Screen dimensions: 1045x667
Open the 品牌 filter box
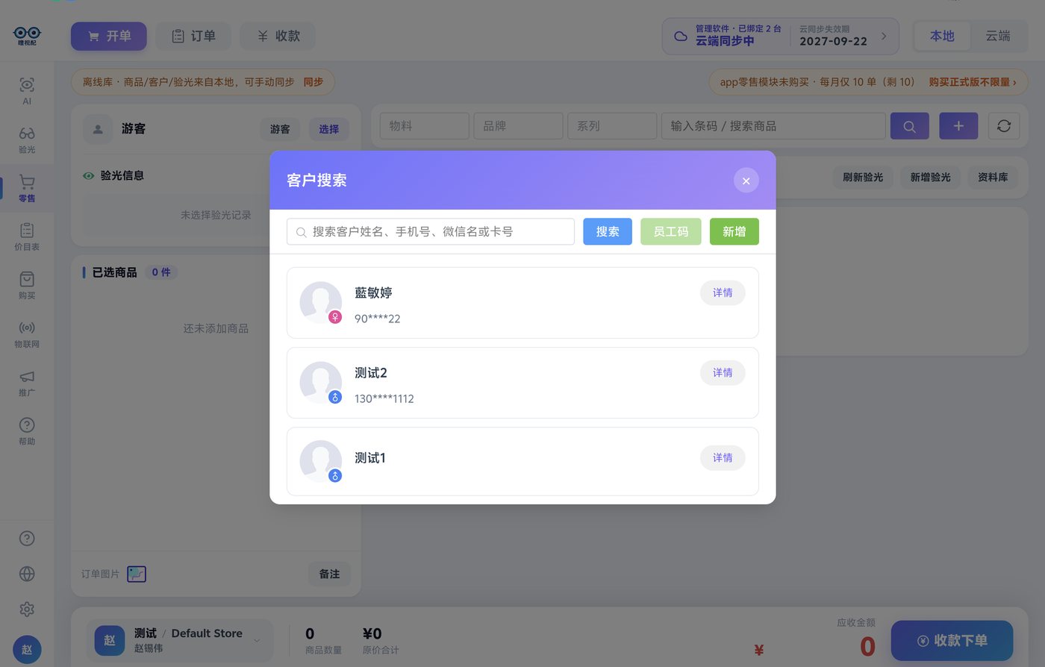518,126
